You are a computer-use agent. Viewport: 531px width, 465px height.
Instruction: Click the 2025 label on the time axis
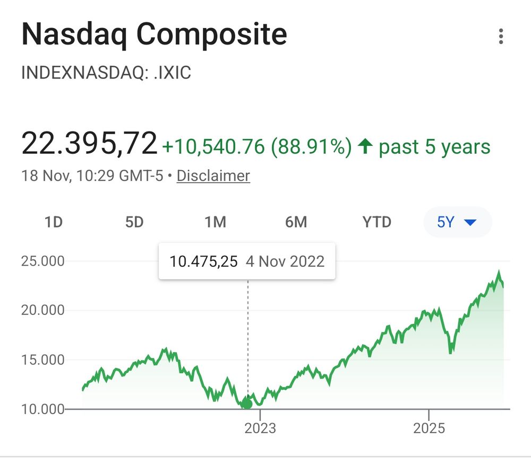tap(429, 428)
